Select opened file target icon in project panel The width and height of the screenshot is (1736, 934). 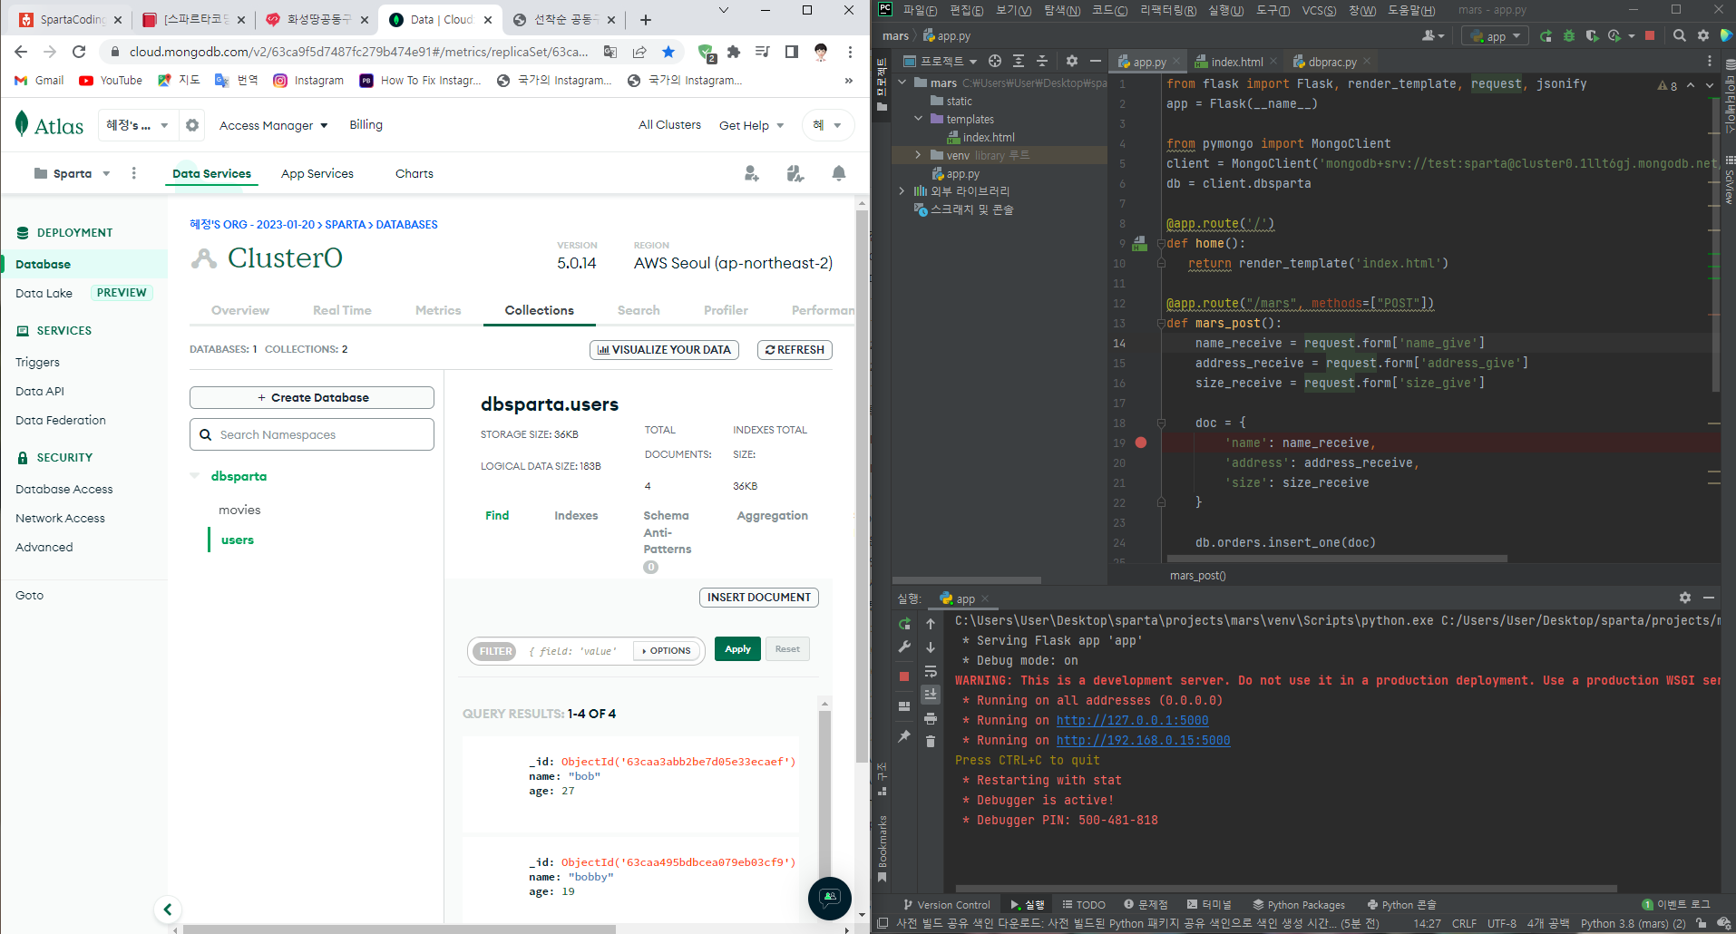pos(995,62)
